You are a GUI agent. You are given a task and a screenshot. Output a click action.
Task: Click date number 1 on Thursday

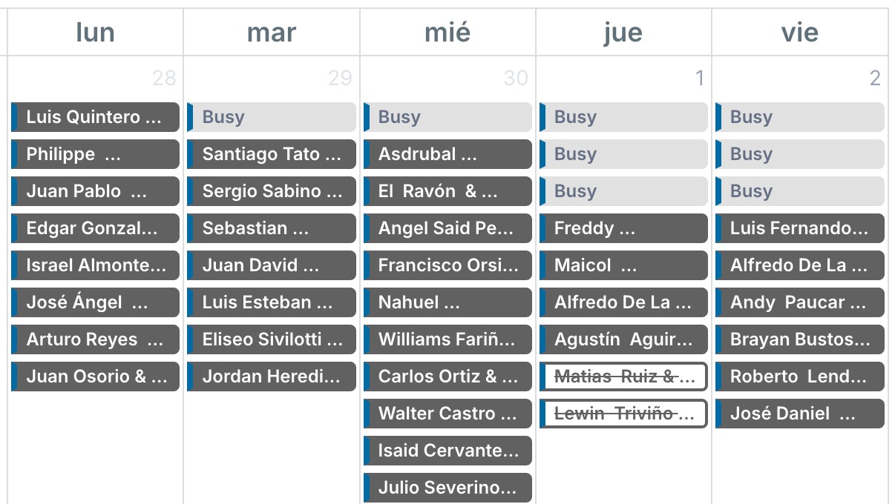[699, 78]
